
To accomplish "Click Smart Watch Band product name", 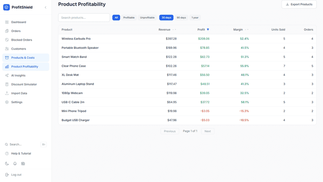I will pos(74,57).
